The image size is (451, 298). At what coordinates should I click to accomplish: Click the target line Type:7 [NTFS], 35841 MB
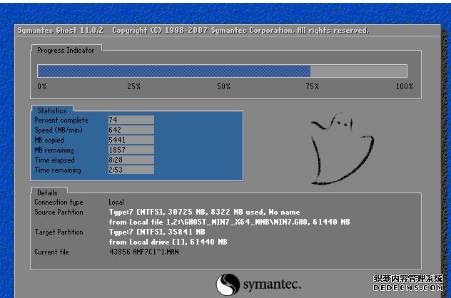157,232
